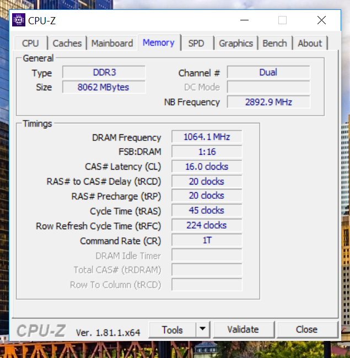Click the DRAM Frequency value 1064.1 MHz
This screenshot has width=350, height=358.
click(207, 137)
